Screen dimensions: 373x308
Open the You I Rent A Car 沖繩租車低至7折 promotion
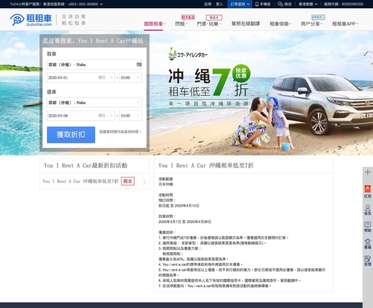[x=94, y=181]
